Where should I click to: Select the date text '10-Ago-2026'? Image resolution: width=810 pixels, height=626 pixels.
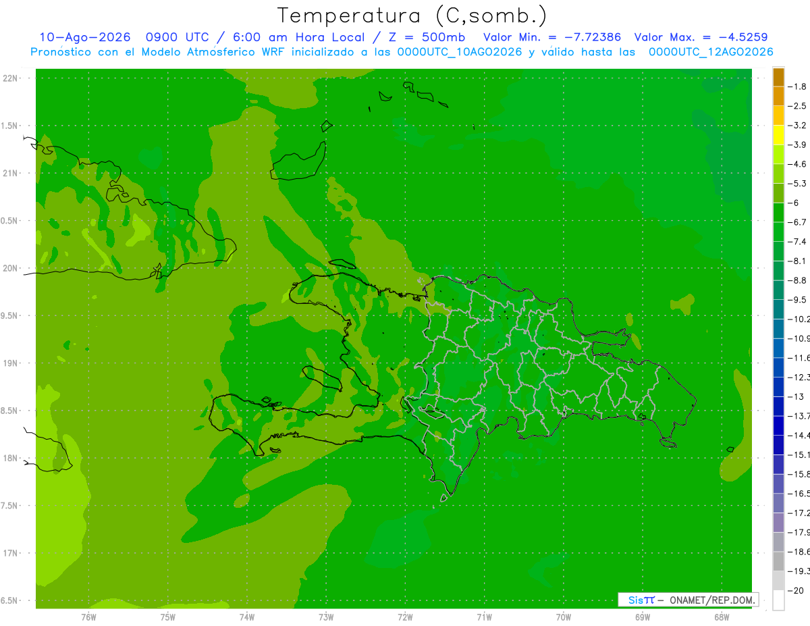click(84, 38)
